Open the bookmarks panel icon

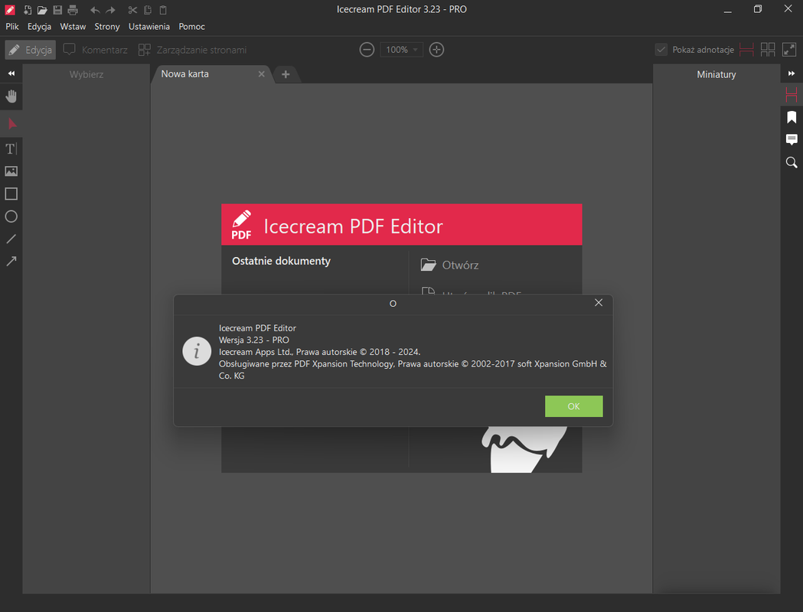click(x=792, y=117)
